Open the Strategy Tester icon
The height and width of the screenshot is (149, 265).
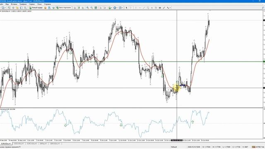(25, 8)
